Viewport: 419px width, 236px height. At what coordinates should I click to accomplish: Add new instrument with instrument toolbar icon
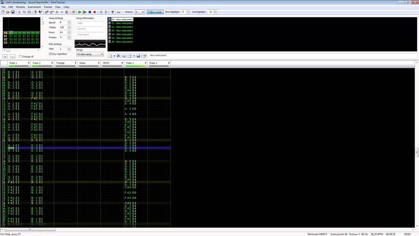pos(110,56)
